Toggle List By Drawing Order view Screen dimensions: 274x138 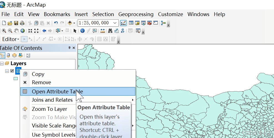2,55
